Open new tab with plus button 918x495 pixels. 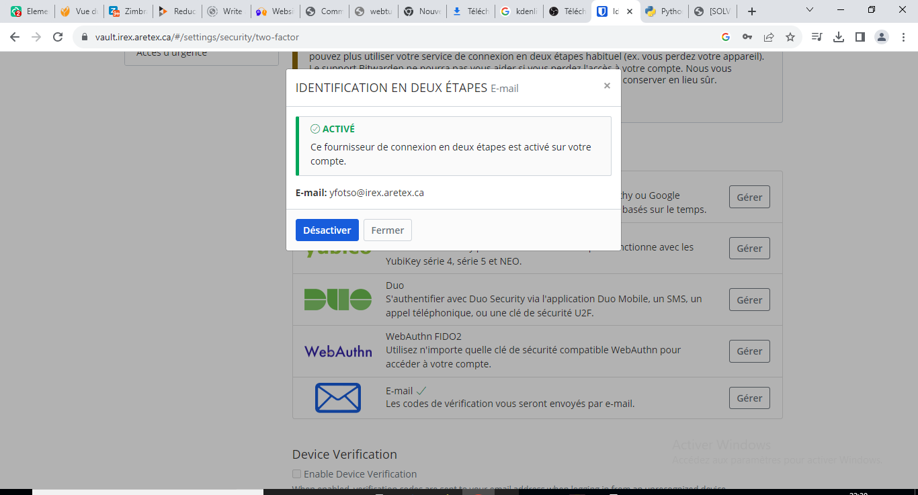click(752, 11)
